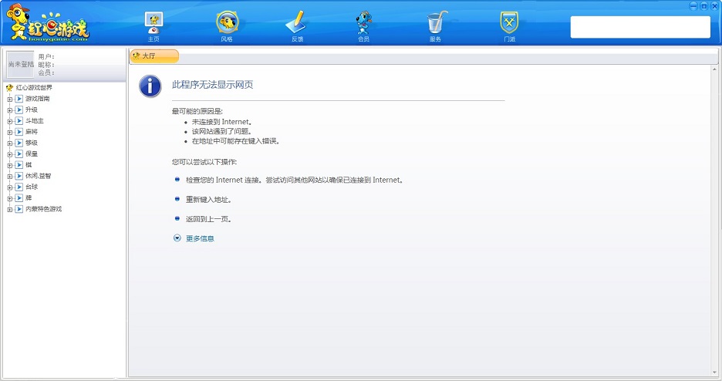Screen dimensions: 722x381
Task: Expand the 斗地主 tree node
Action: click(10, 121)
